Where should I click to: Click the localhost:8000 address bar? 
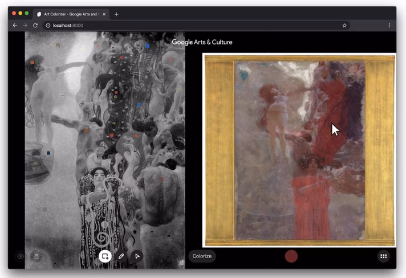(197, 25)
